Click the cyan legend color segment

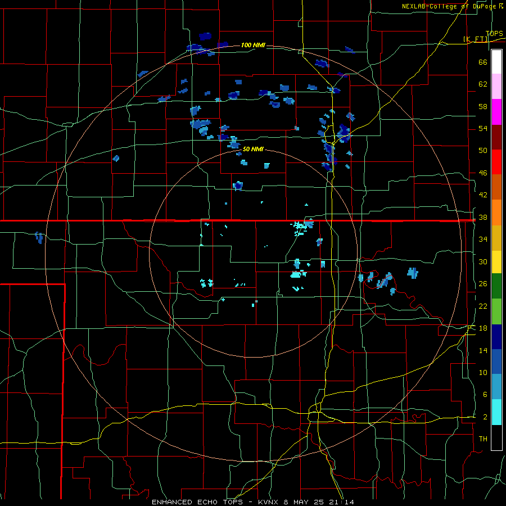coord(496,412)
